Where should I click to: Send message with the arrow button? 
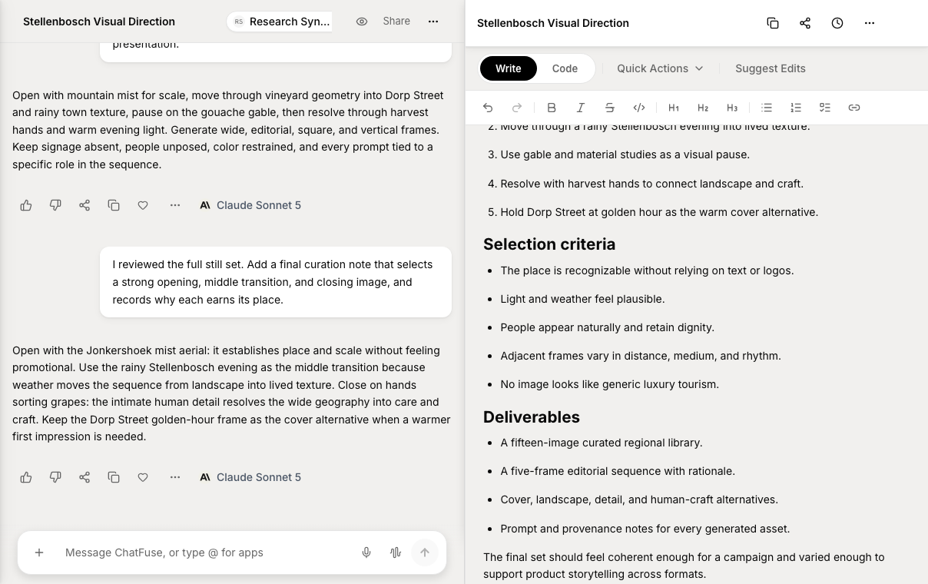coord(425,552)
